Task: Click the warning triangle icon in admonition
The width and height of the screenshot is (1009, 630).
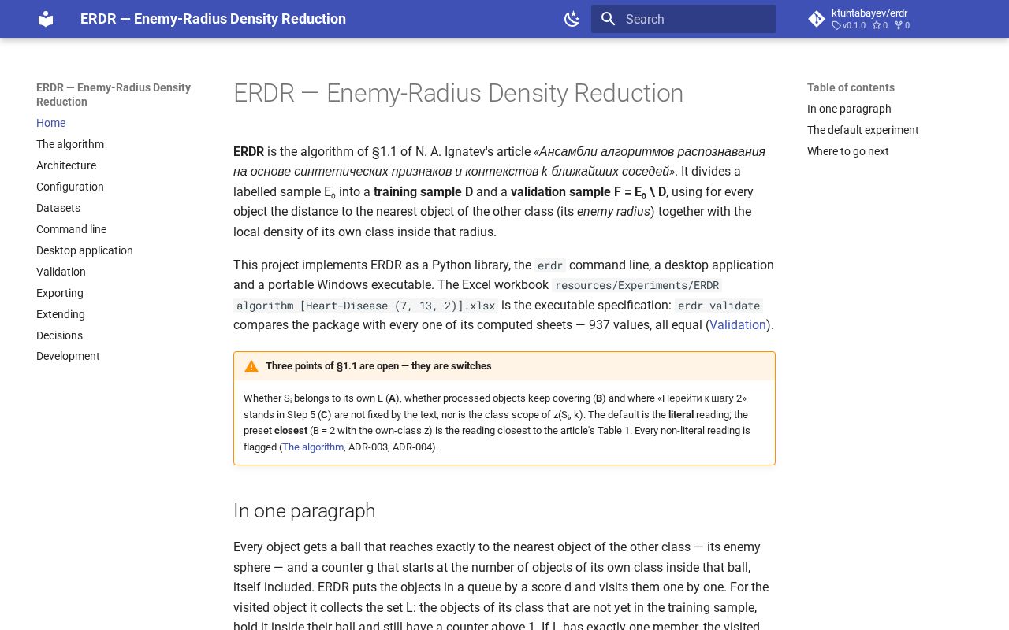Action: coord(251,366)
